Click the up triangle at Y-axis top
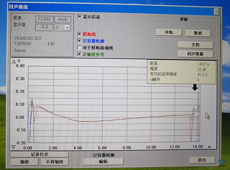 (x=14, y=61)
